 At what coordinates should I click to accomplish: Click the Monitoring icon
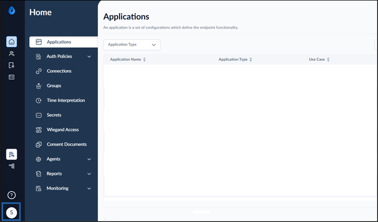[39, 189]
